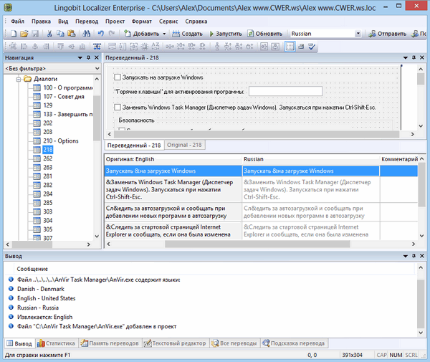The height and width of the screenshot is (362, 430).
Task: Click the Обновить toolbar button
Action: (264, 34)
